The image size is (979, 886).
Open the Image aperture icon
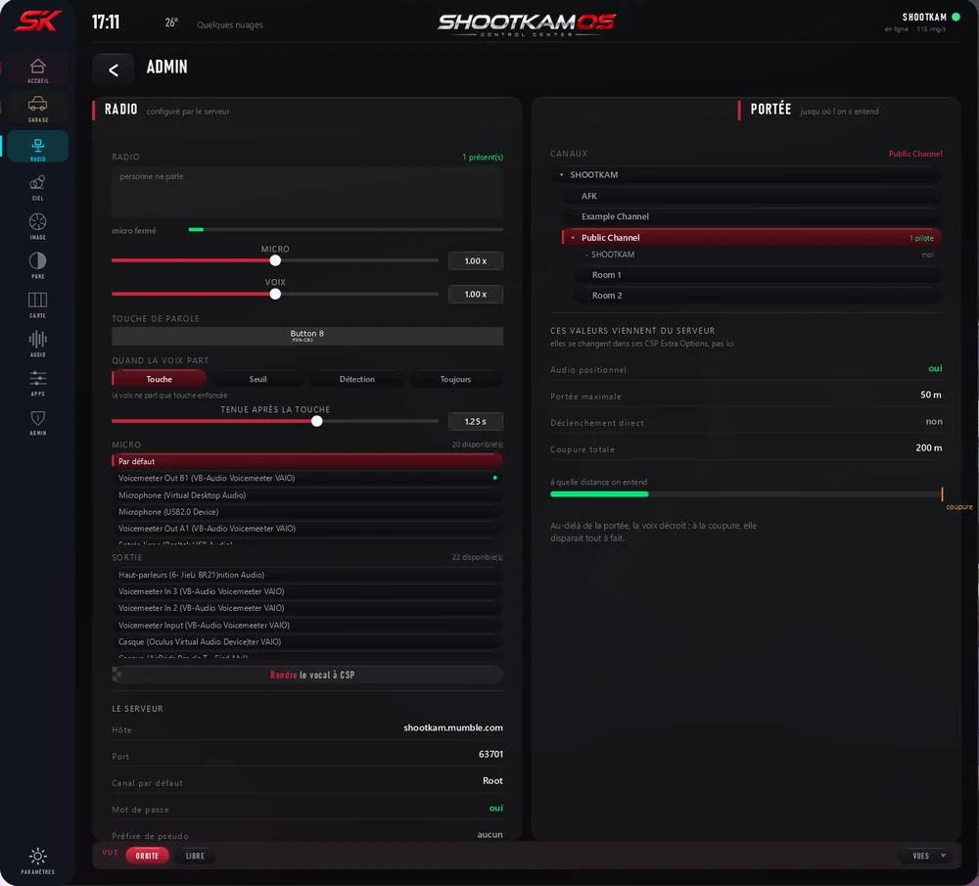point(37,225)
